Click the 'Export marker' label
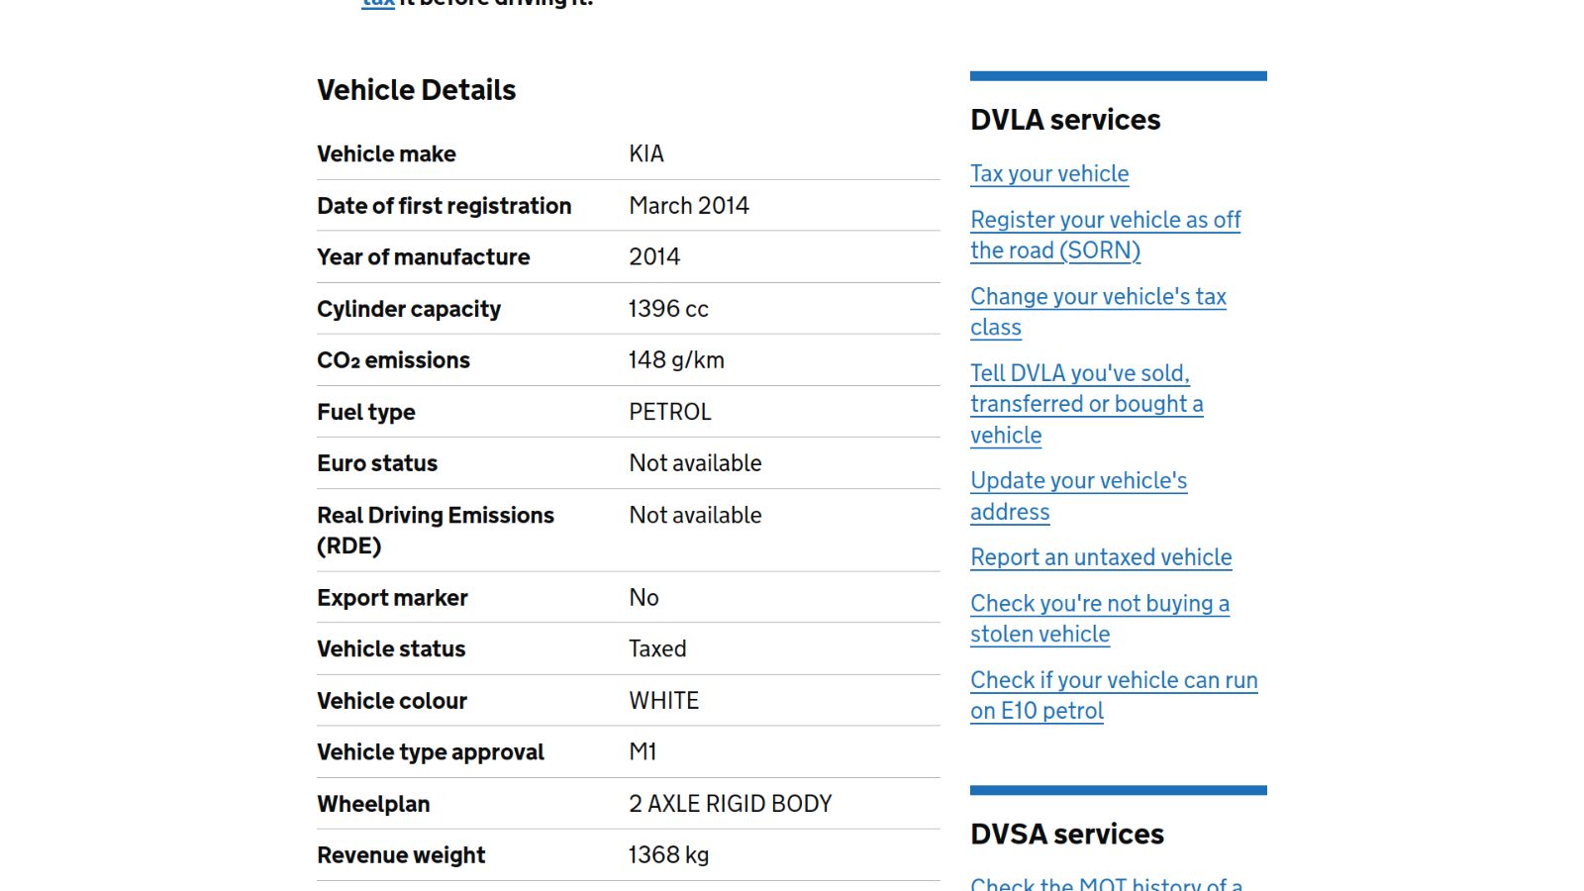Image resolution: width=1584 pixels, height=891 pixels. click(x=392, y=598)
